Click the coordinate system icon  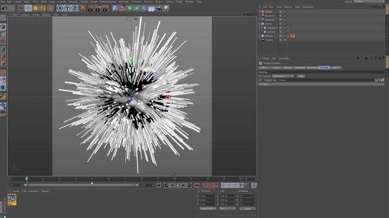(82, 8)
